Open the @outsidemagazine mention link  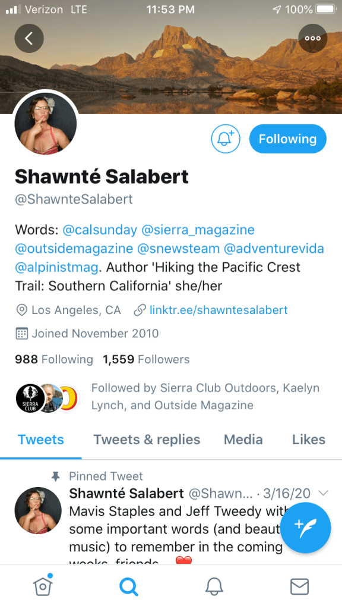pyautogui.click(x=74, y=249)
